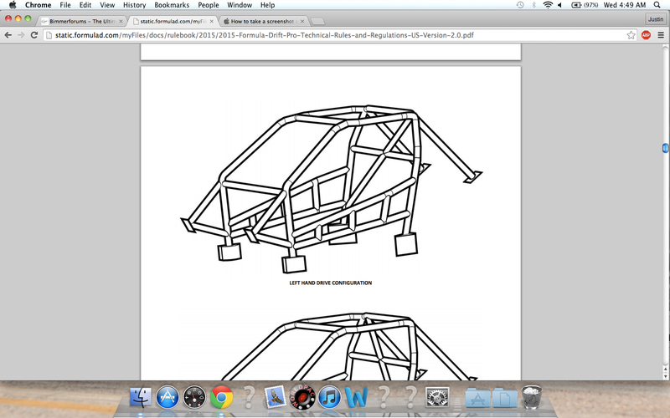Reload the PDF page

[x=34, y=35]
